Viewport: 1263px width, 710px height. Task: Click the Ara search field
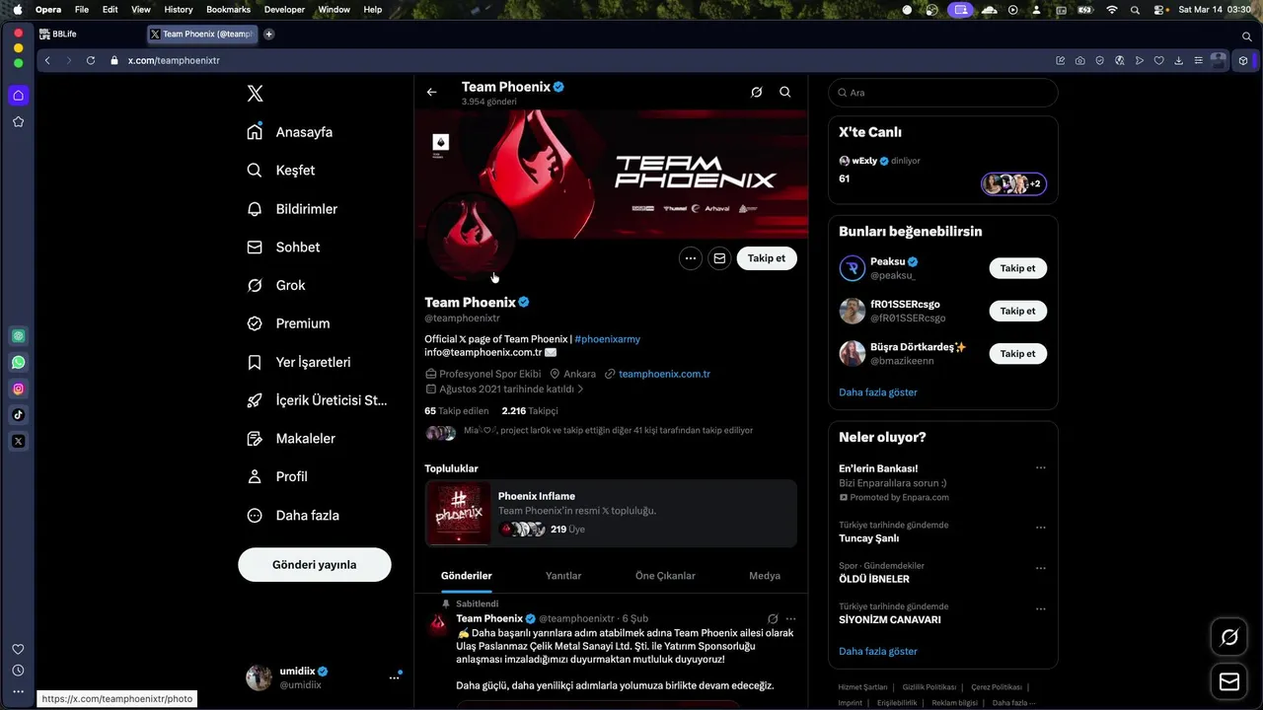(943, 93)
